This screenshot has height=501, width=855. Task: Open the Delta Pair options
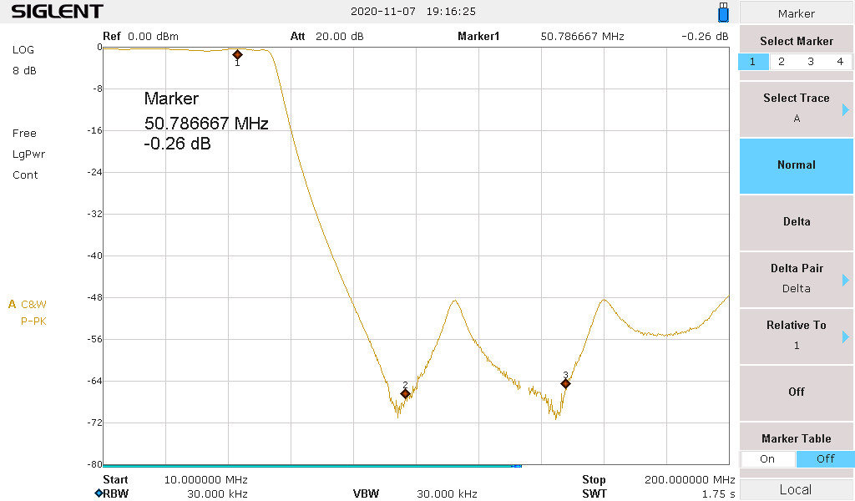797,278
